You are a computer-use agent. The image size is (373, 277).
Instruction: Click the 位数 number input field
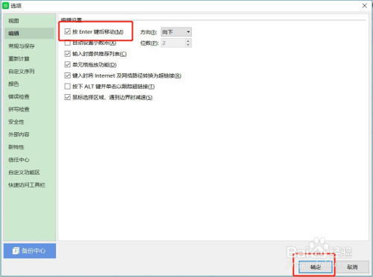173,43
